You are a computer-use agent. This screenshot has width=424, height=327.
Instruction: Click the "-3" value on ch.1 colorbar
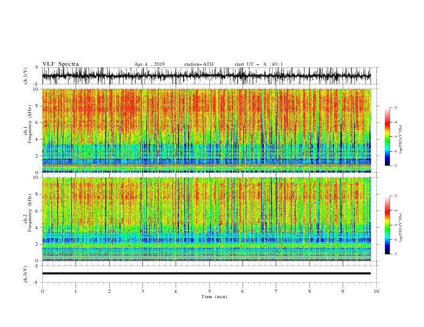[x=395, y=107]
